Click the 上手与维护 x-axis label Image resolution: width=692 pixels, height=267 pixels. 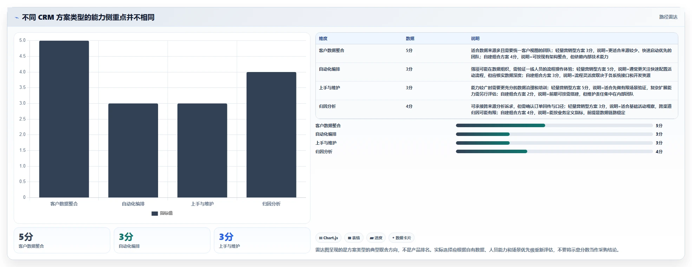click(x=202, y=204)
